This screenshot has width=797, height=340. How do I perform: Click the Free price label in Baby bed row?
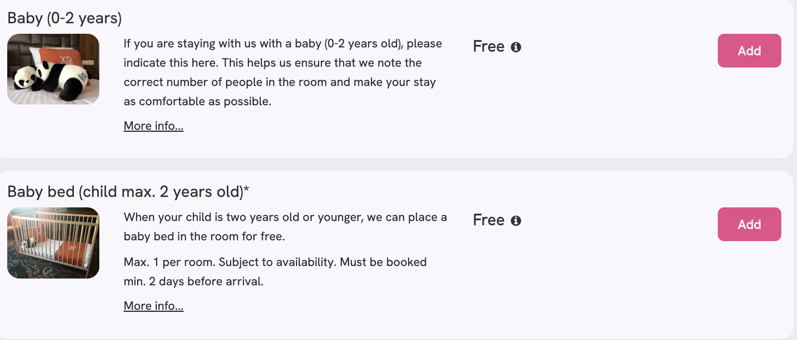pyautogui.click(x=489, y=220)
